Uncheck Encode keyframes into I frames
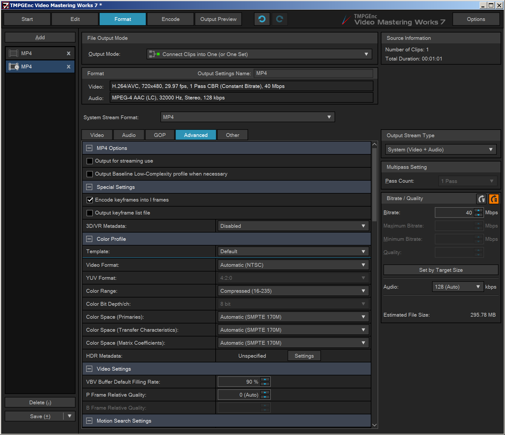The image size is (505, 435). [90, 200]
